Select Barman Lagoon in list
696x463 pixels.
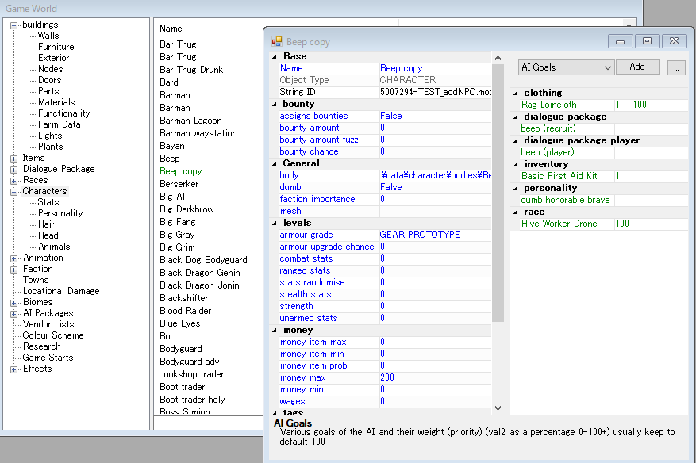click(x=190, y=121)
